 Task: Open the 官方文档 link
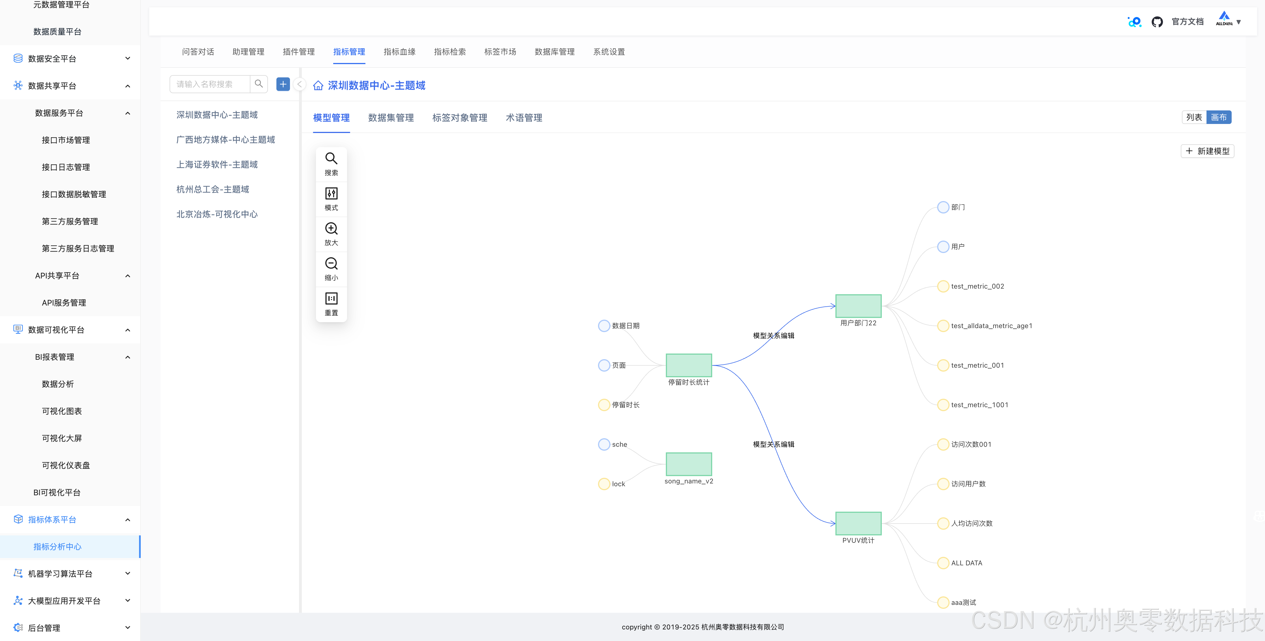[x=1187, y=21]
